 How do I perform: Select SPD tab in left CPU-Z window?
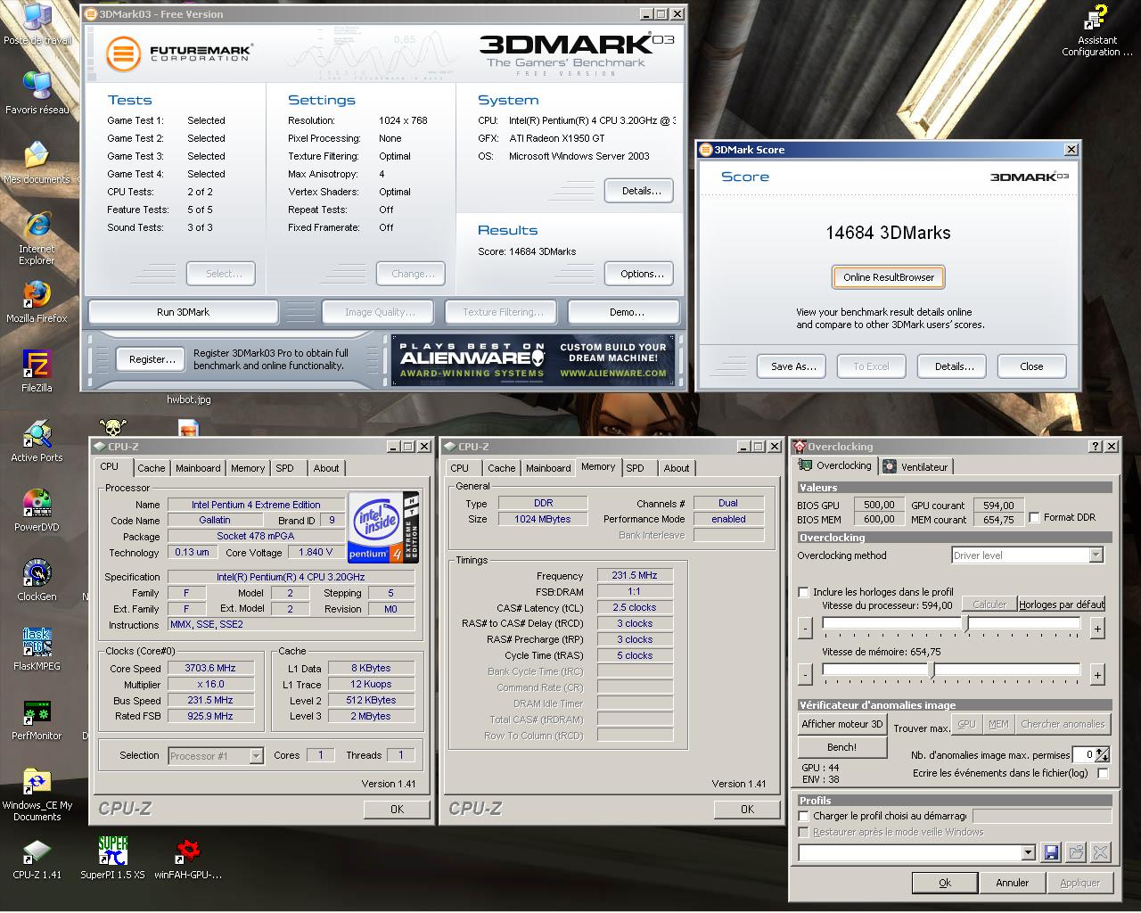284,468
